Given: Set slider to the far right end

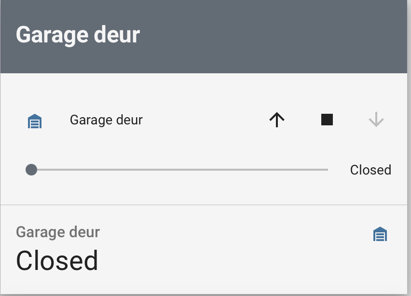Looking at the screenshot, I should [328, 170].
